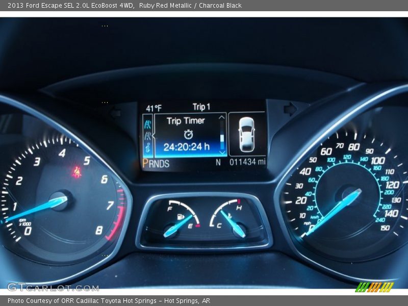Click the Trip Timer label
Viewport: 408px width, 306px height.
click(186, 121)
